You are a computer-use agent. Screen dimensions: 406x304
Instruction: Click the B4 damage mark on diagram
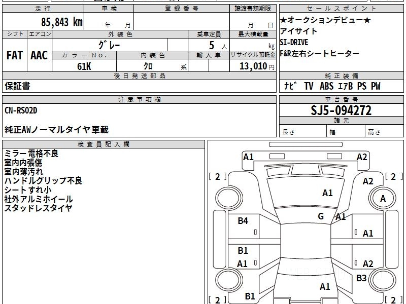243,221
